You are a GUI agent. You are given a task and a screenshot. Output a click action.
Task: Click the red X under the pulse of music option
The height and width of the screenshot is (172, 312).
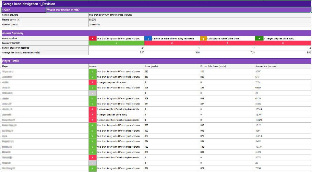pos(283,43)
